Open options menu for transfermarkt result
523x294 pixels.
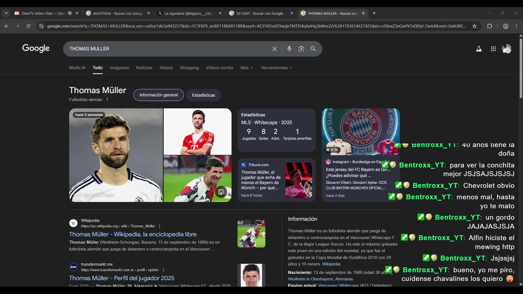(x=163, y=270)
